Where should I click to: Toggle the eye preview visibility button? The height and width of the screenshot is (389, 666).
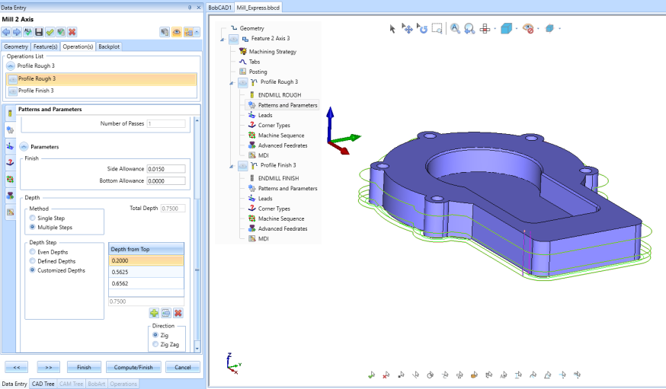pos(176,32)
